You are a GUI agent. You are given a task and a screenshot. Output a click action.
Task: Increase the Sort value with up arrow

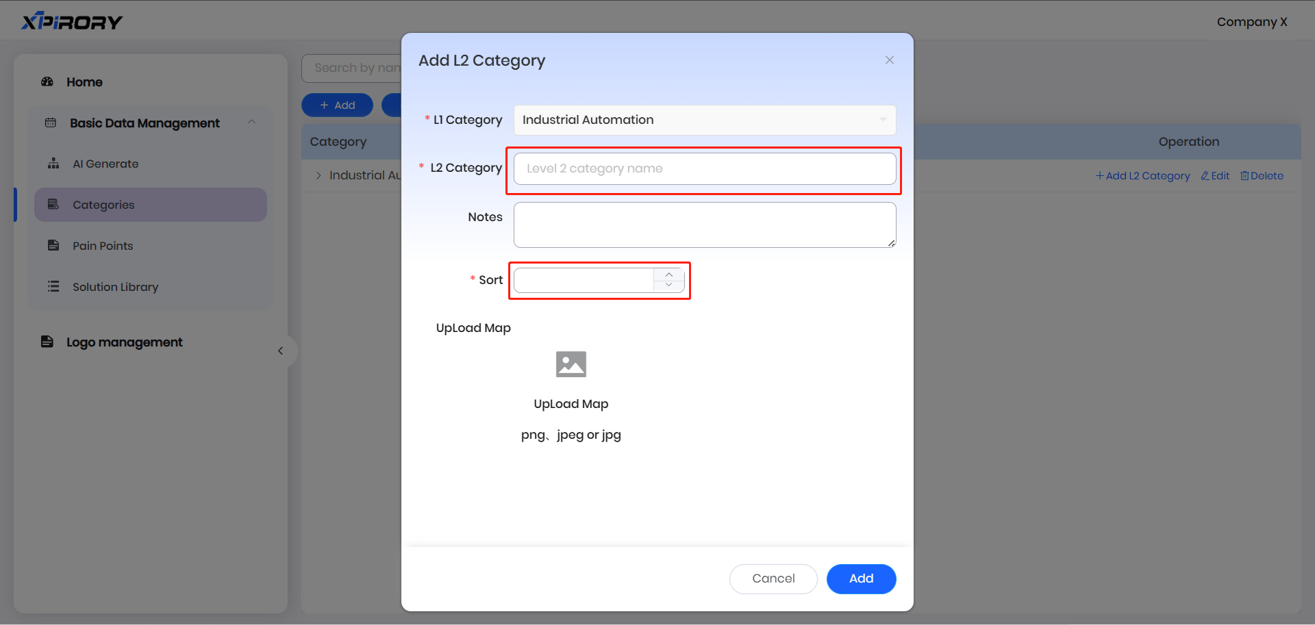click(668, 275)
